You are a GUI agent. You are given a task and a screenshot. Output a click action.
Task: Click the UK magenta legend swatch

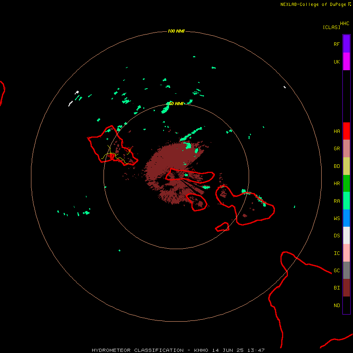click(346, 62)
